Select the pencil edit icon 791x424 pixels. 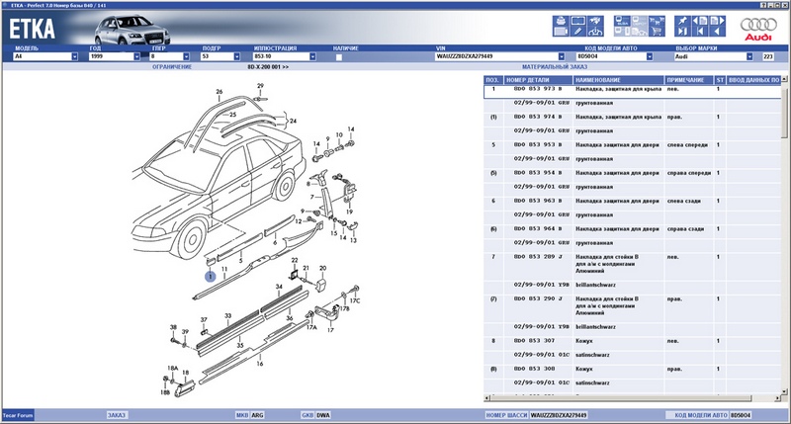[x=578, y=32]
